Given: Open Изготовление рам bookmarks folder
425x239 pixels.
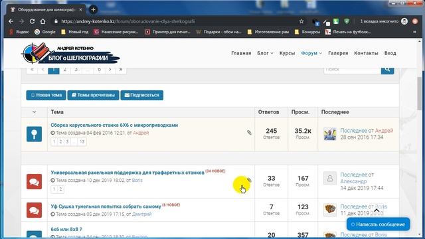Looking at the screenshot, I should [268, 32].
